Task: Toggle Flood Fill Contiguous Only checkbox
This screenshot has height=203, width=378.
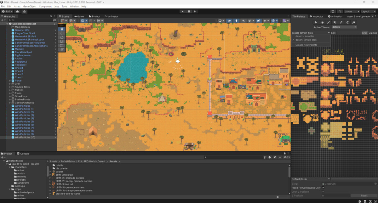Action: (323, 188)
